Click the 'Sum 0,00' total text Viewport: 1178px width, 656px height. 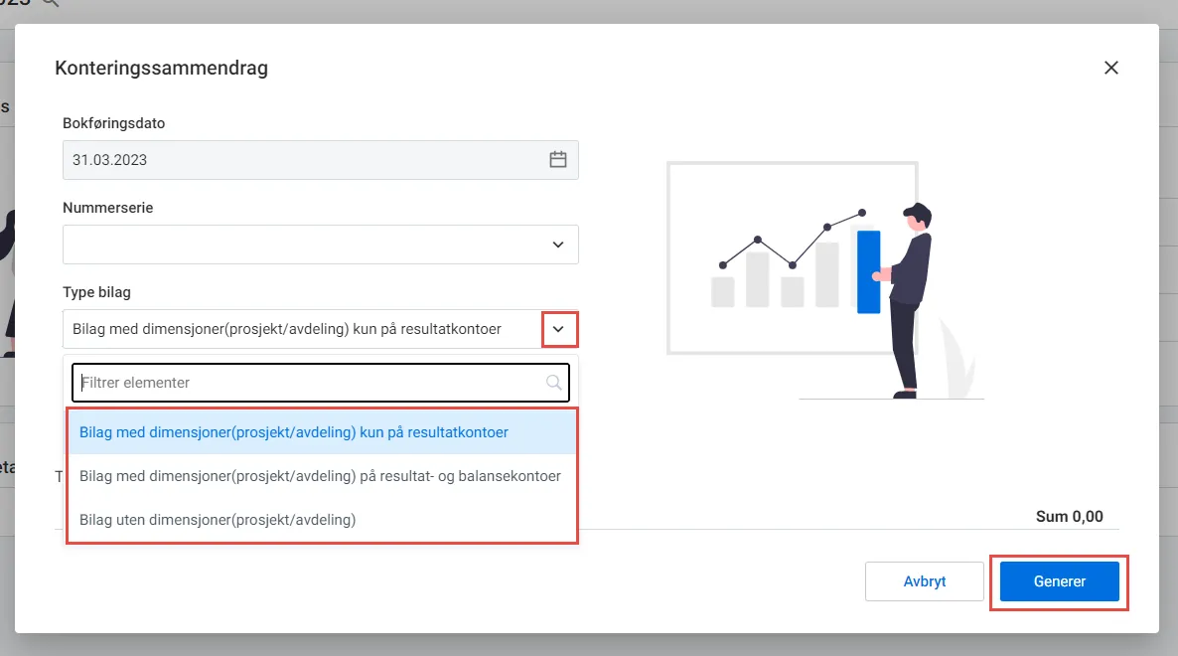tap(1069, 516)
